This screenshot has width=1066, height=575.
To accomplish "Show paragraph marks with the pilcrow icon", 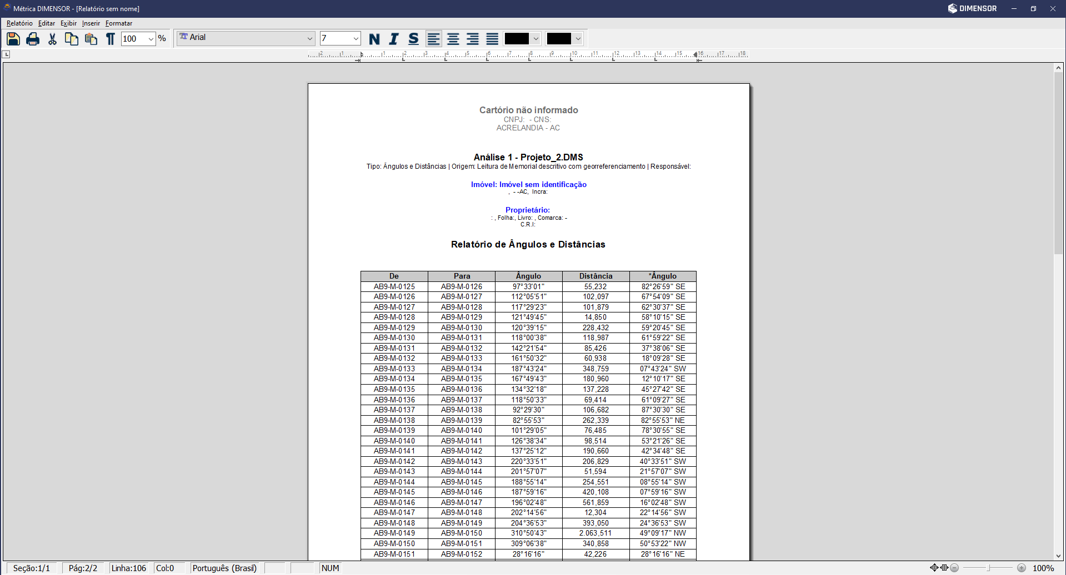I will tap(111, 39).
